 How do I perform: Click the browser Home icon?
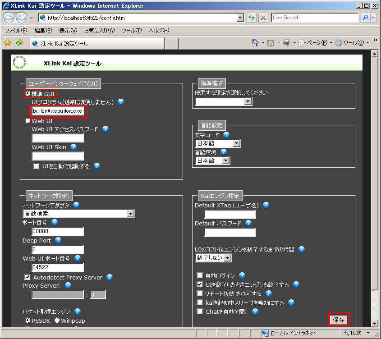tap(255, 43)
